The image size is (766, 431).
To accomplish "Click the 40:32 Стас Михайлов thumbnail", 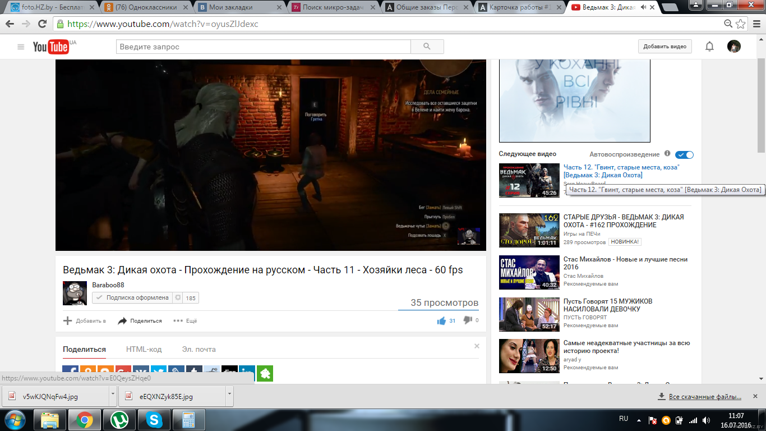I will (529, 272).
